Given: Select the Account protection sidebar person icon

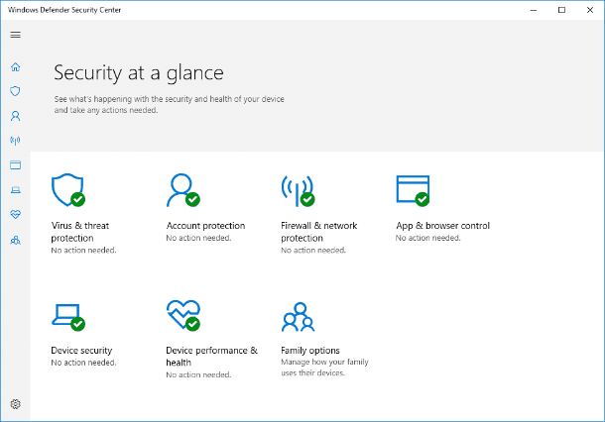Looking at the screenshot, I should [x=16, y=116].
